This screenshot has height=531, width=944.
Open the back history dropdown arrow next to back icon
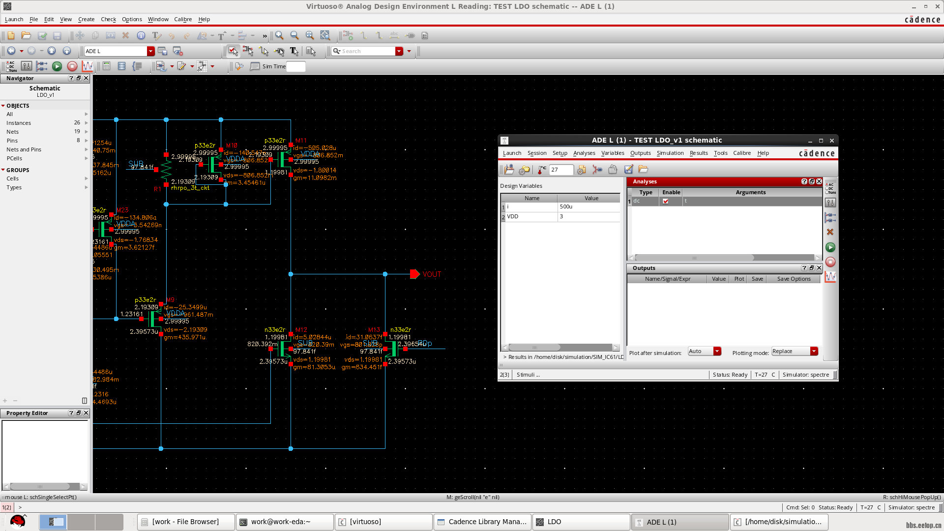[21, 51]
